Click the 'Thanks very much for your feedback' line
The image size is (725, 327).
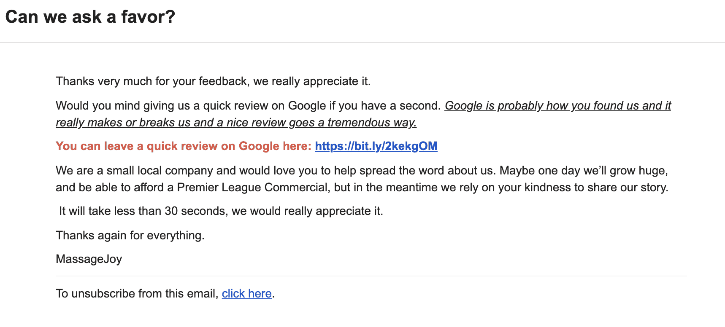[x=213, y=81]
